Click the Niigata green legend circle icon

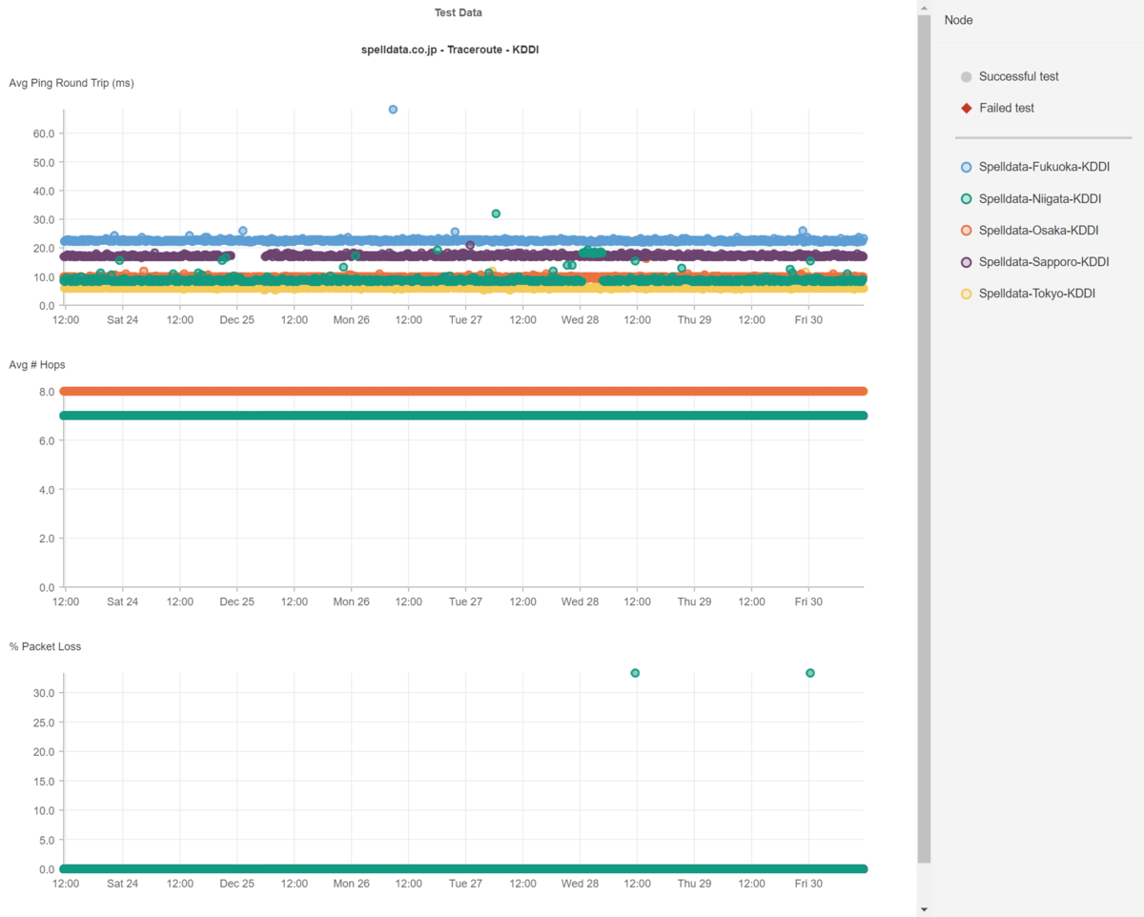tap(967, 199)
